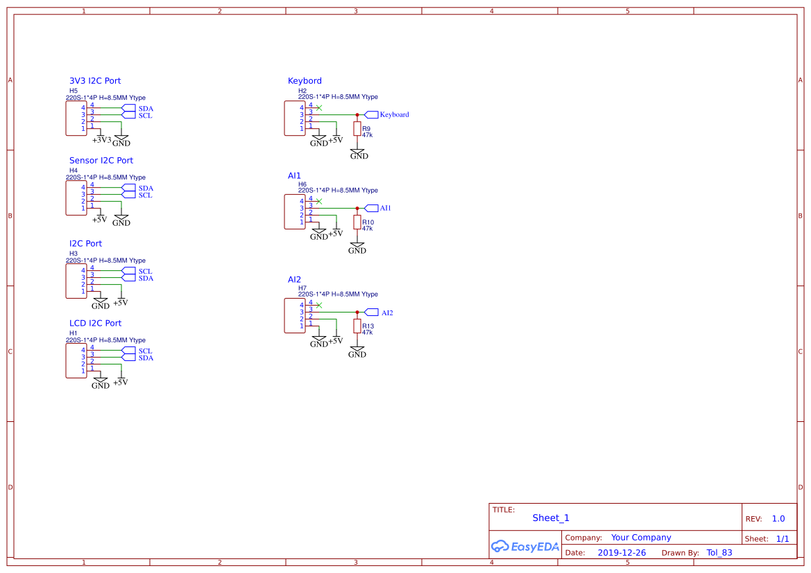Click the Your Company field
Image resolution: width=811 pixels, height=573 pixels.
[640, 537]
